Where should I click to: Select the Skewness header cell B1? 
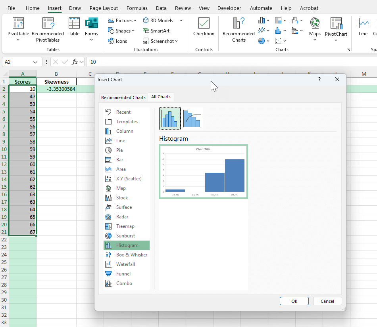click(56, 82)
